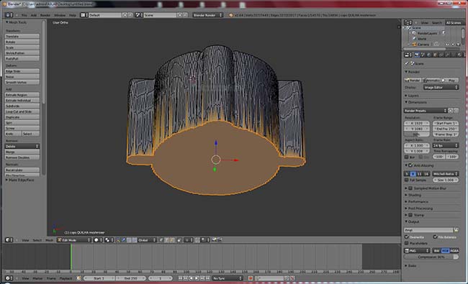The image size is (468, 284).
Task: Open the Image Editor display dropdown
Action: coord(441,87)
